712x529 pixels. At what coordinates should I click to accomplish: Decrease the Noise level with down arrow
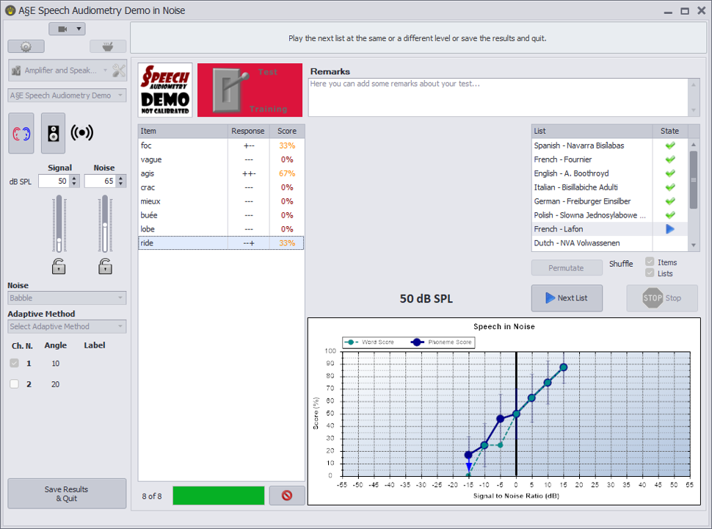pyautogui.click(x=120, y=184)
